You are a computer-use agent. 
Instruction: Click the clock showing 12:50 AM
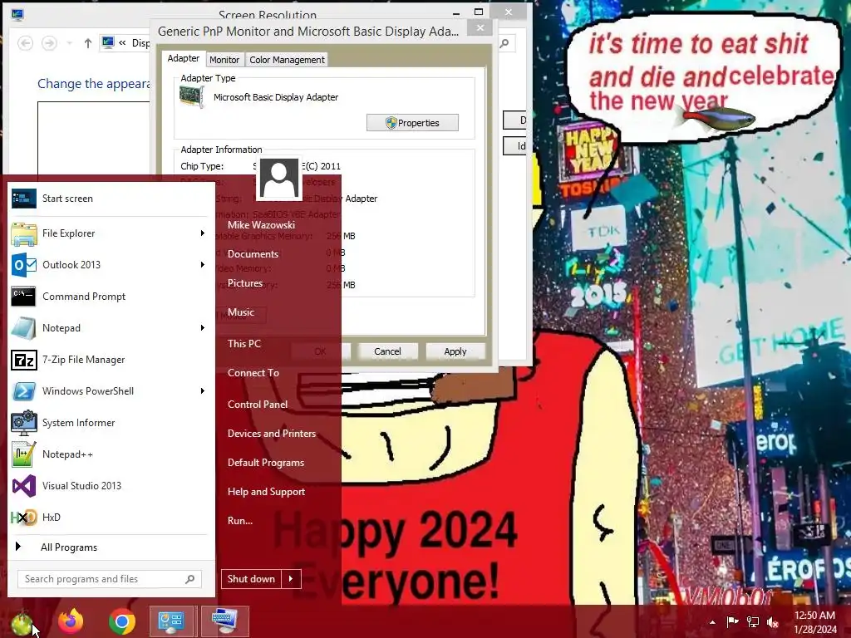(x=814, y=616)
